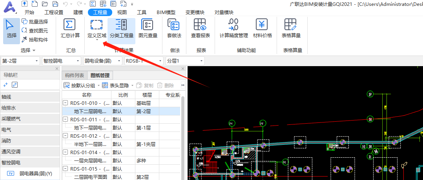Open the RDSB-1 component dropdown

144,61
